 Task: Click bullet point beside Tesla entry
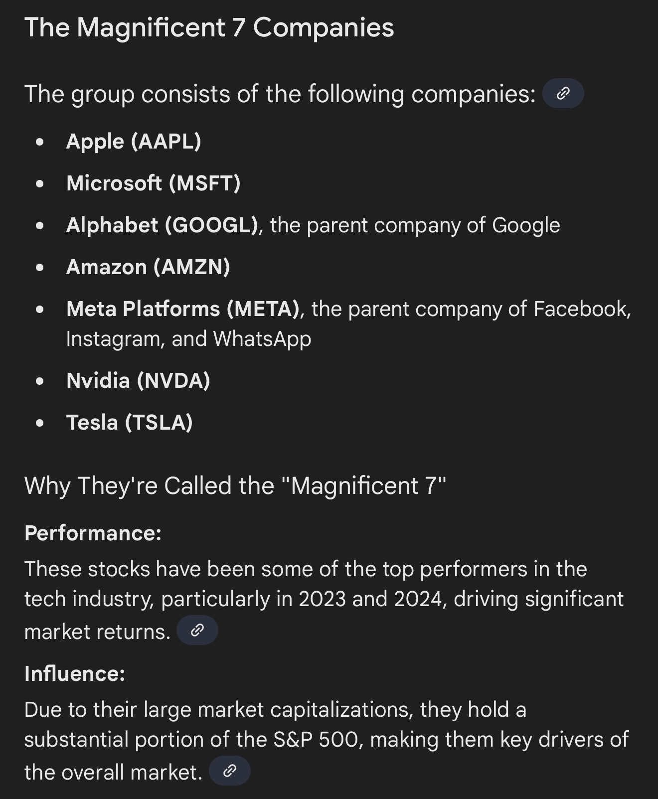(x=40, y=423)
